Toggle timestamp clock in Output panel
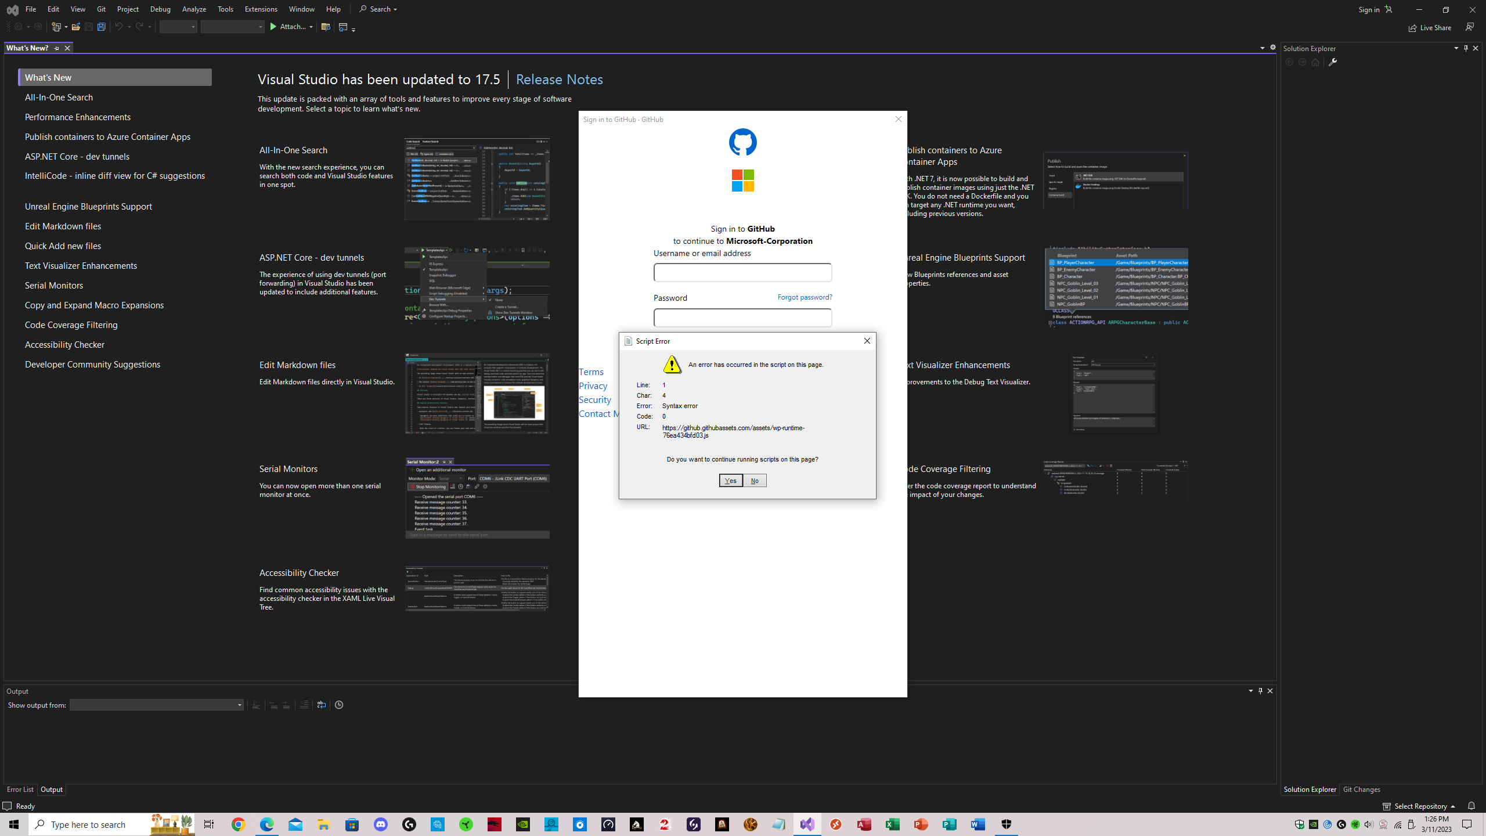 click(x=339, y=705)
